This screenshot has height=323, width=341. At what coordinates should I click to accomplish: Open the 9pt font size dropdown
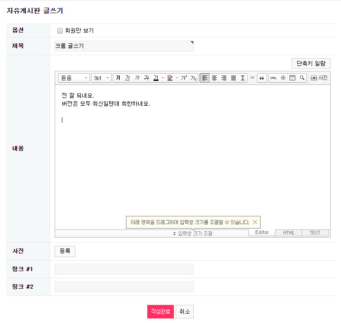[101, 78]
